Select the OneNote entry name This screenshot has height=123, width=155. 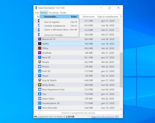47,53
